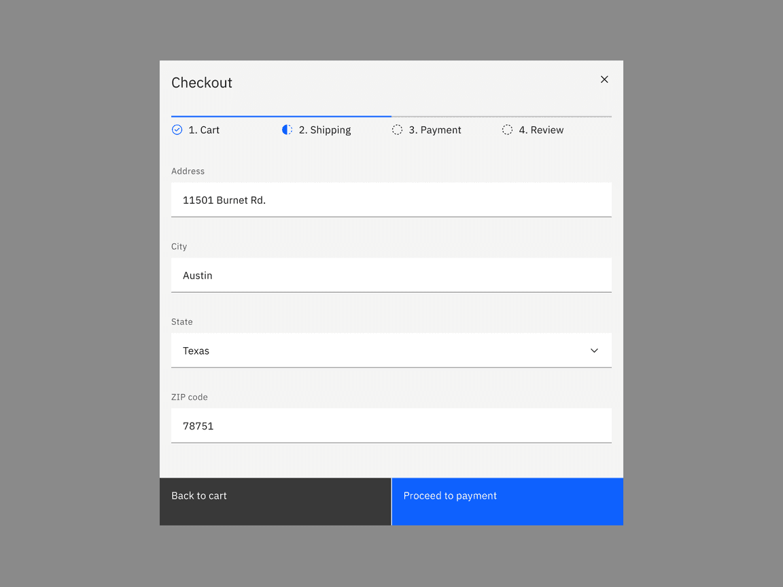This screenshot has height=587, width=783.
Task: Click the "Back to cart" button
Action: point(275,501)
